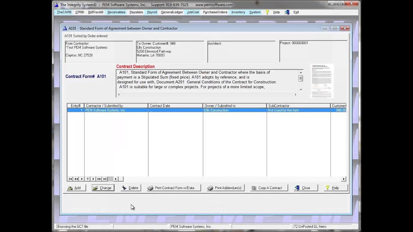Open the CPR menu
Screen dimensions: 413x232
tap(80, 12)
